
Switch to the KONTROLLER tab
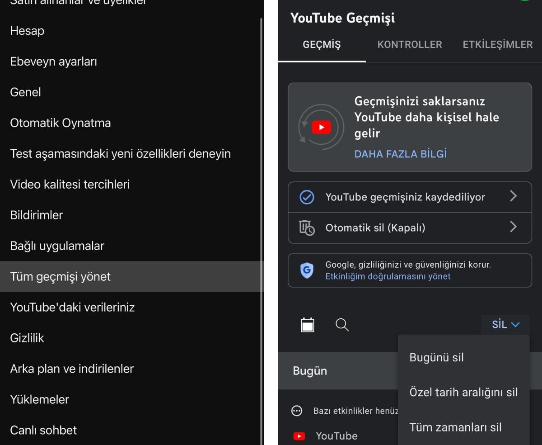410,44
